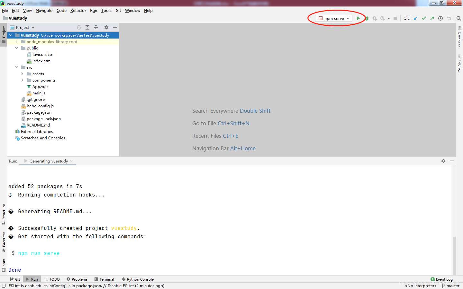Open the Event Log

coord(441,279)
